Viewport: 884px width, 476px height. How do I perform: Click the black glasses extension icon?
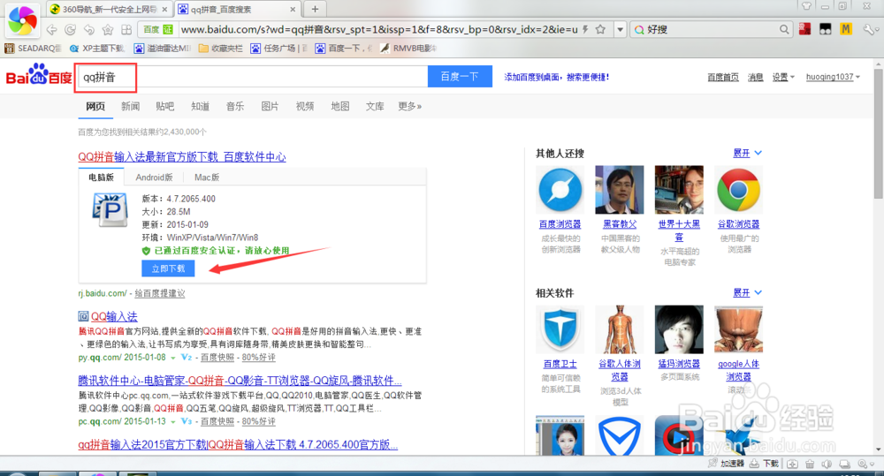click(x=826, y=29)
